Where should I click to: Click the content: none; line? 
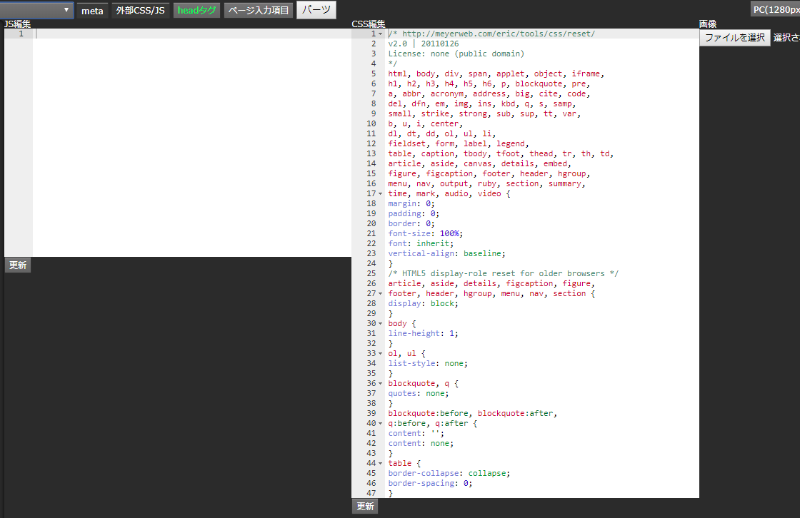(421, 444)
